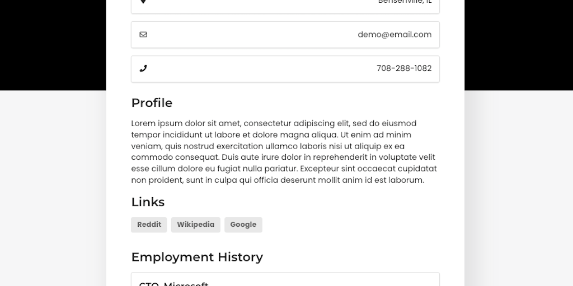
Task: Click the demo@email.com address
Action: point(394,35)
